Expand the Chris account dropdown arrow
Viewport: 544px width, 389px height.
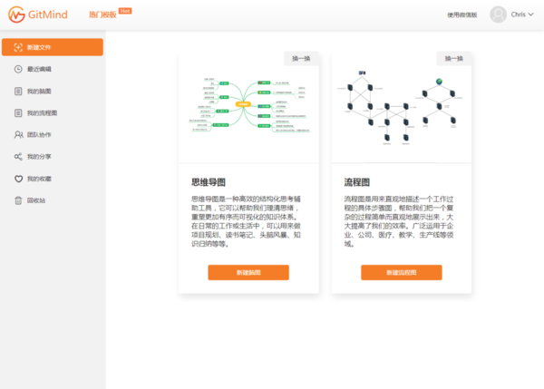pyautogui.click(x=530, y=15)
